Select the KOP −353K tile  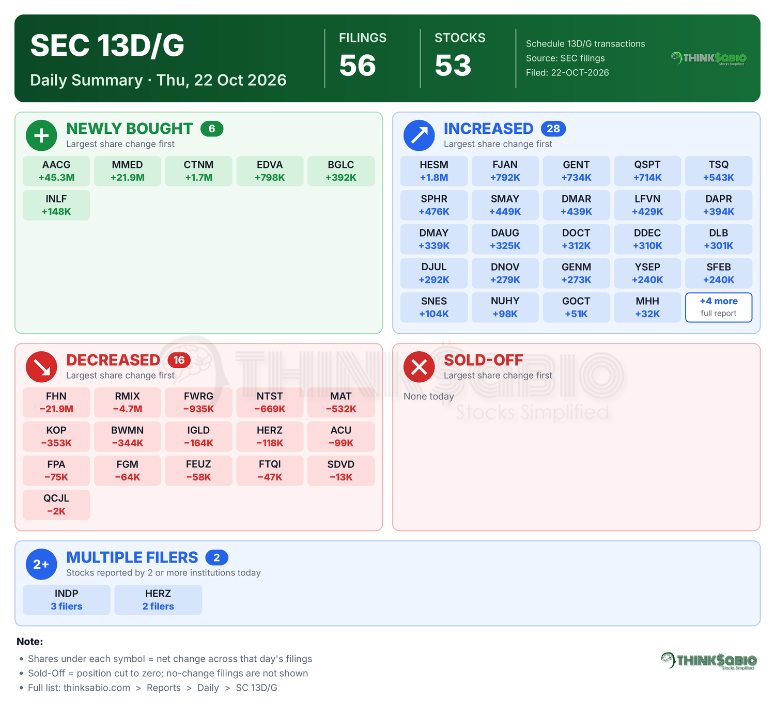56,437
